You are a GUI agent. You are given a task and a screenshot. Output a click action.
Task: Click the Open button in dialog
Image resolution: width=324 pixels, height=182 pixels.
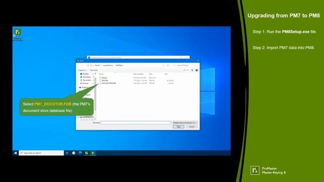point(178,127)
